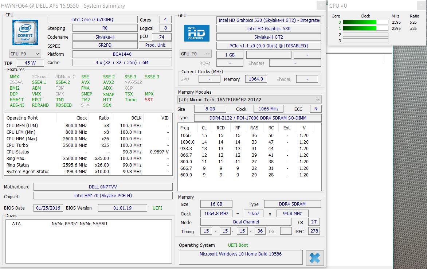Click the Intel HD Graphics logo
427x269 pixels.
click(197, 33)
